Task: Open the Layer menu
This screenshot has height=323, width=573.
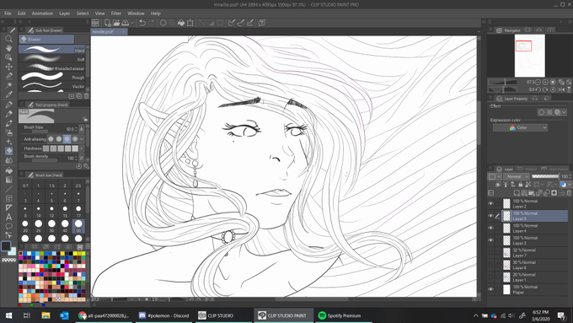Action: [65, 13]
